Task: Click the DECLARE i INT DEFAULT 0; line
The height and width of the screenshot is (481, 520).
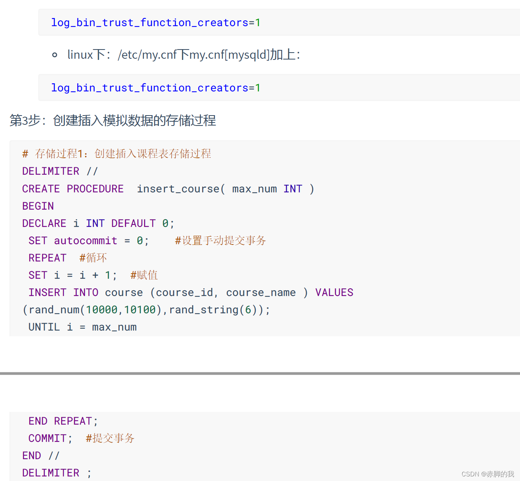Action: click(x=98, y=223)
